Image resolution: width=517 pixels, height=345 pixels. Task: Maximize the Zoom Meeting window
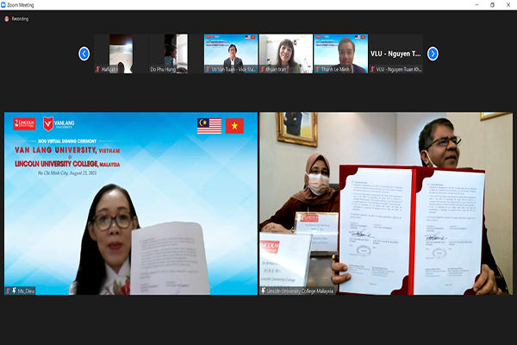[492, 5]
